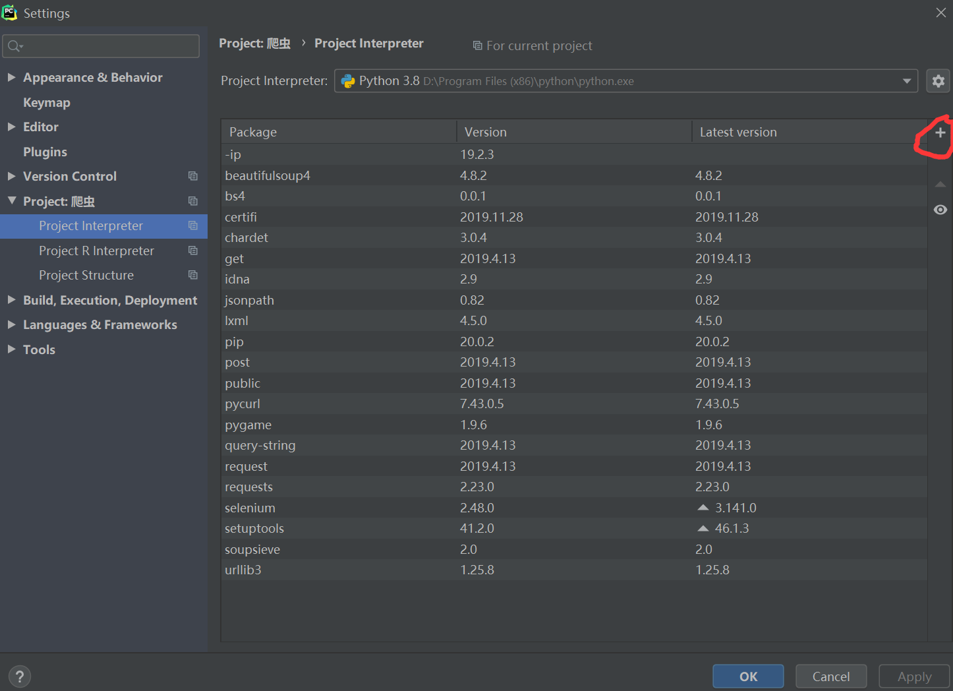Collapse the Project 爬虫 section
Viewport: 953px width, 691px height.
coord(11,200)
